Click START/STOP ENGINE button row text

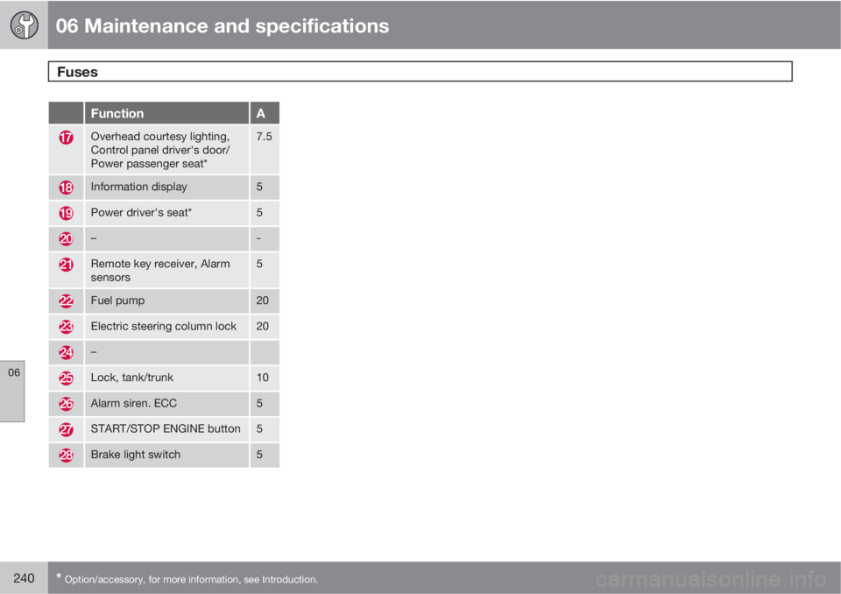tap(166, 428)
